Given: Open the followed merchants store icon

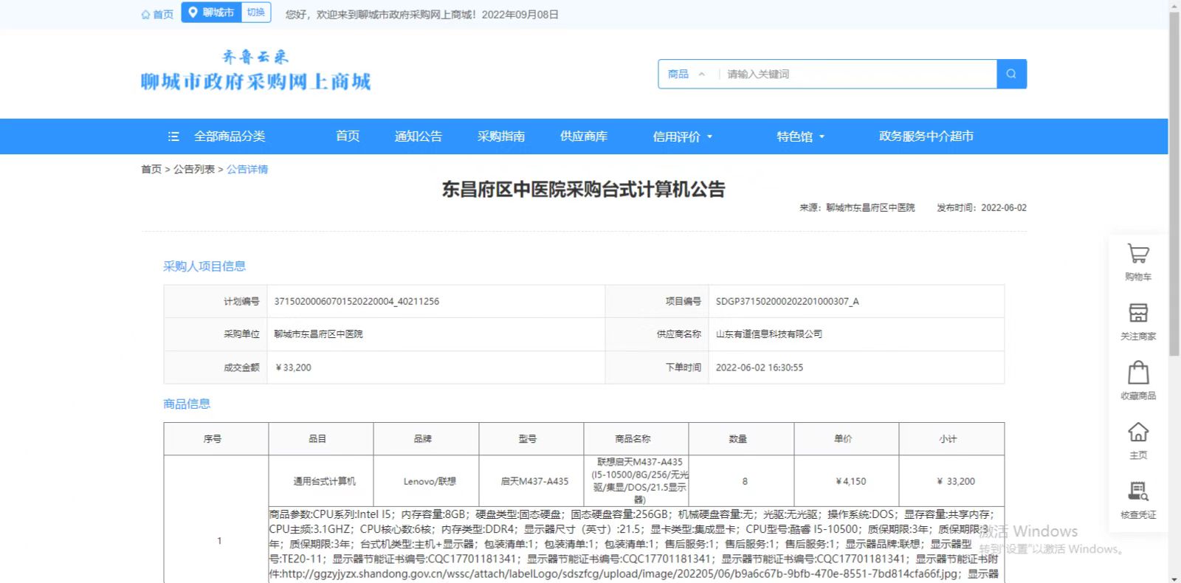Looking at the screenshot, I should (1137, 313).
